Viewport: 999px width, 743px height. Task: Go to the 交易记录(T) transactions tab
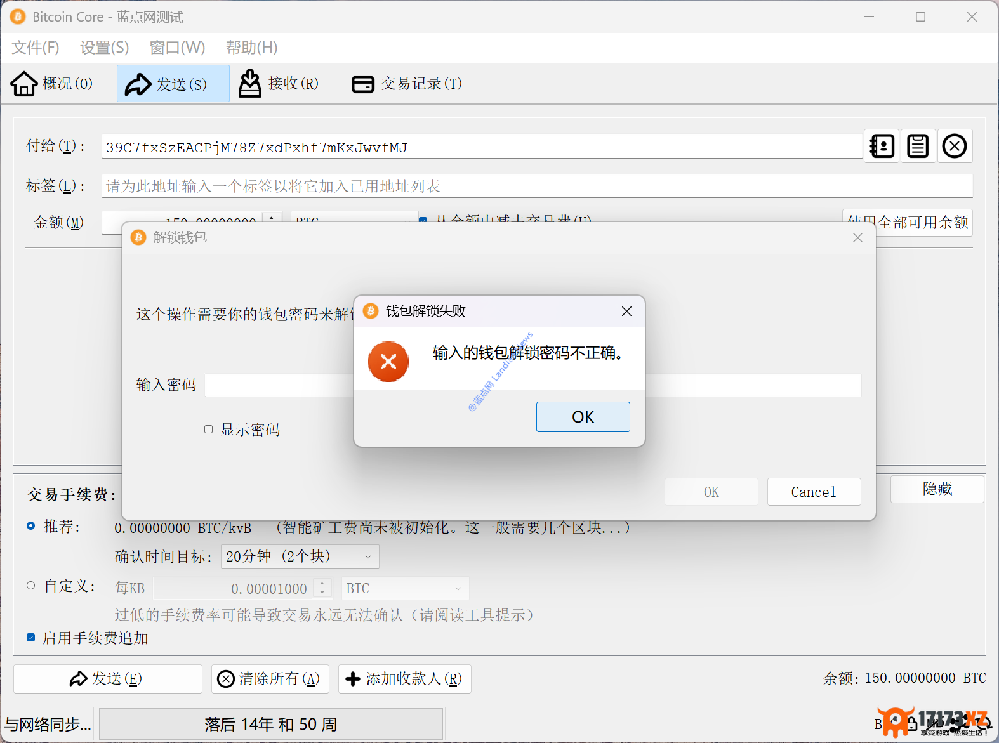coord(407,84)
